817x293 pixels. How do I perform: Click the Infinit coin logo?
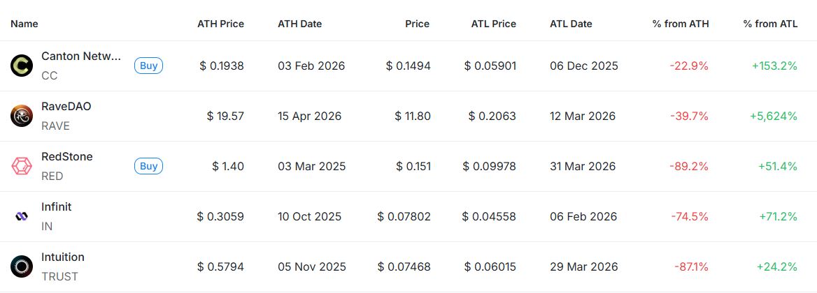click(22, 217)
